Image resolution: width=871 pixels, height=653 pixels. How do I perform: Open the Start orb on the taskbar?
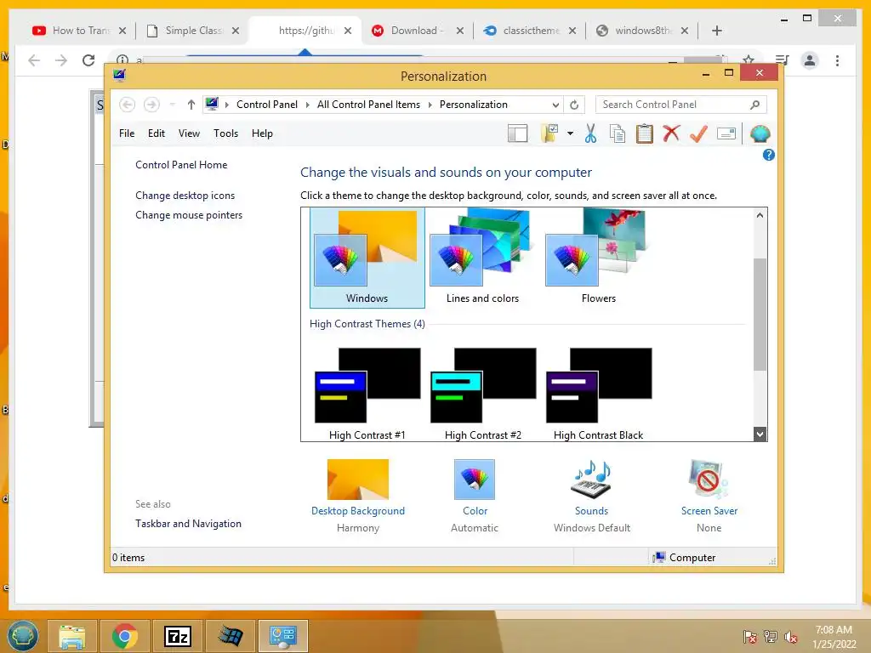point(22,636)
